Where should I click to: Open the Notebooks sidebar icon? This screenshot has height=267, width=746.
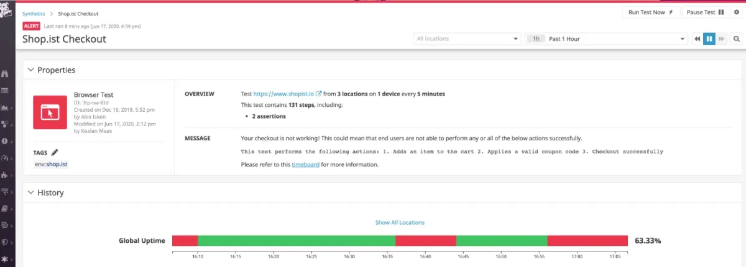(x=5, y=208)
